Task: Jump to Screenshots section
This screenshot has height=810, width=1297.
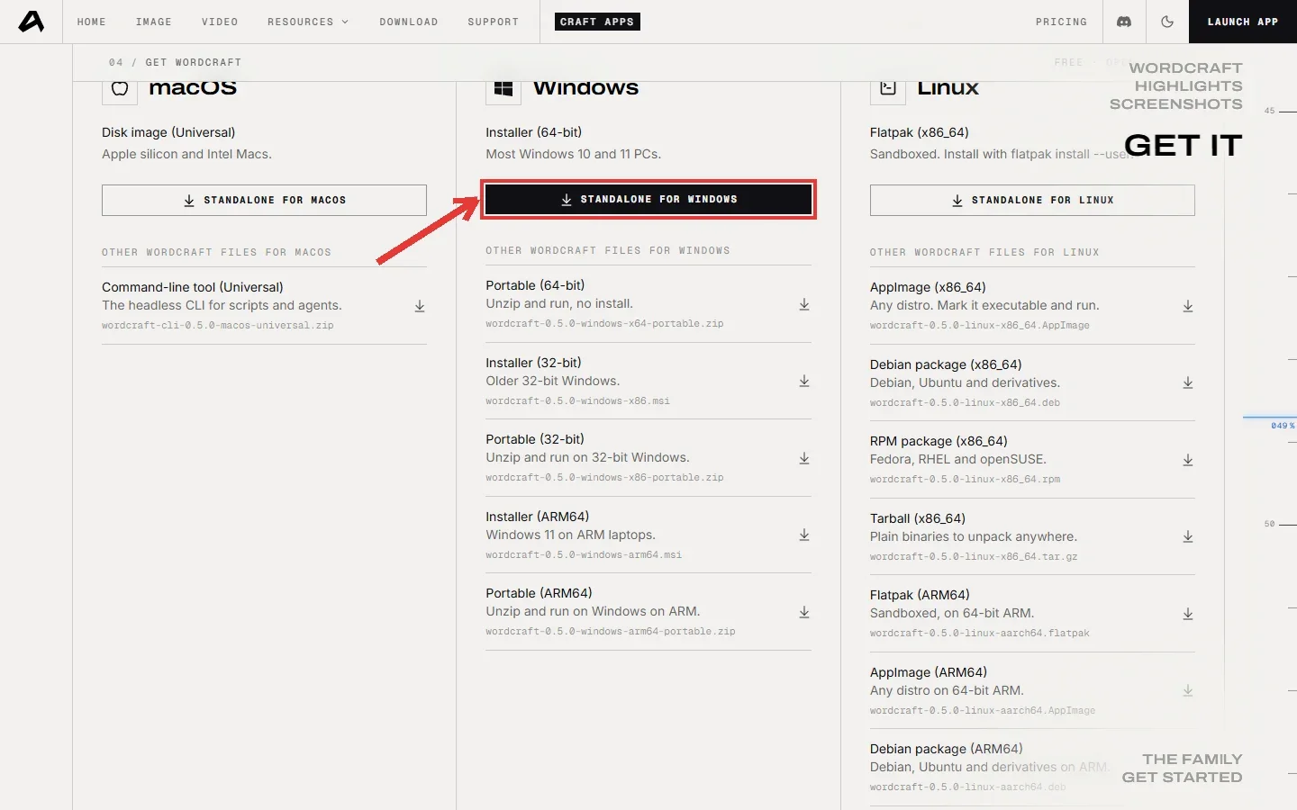Action: (x=1175, y=104)
